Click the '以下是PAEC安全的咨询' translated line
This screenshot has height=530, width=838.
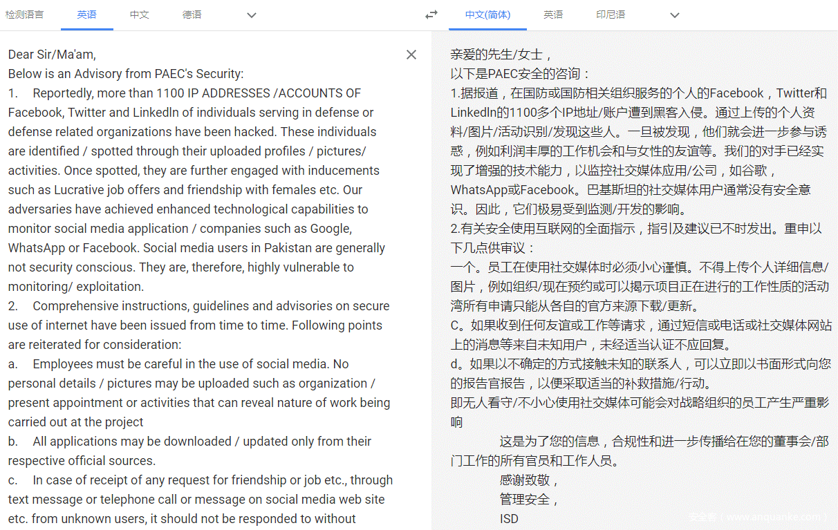520,73
